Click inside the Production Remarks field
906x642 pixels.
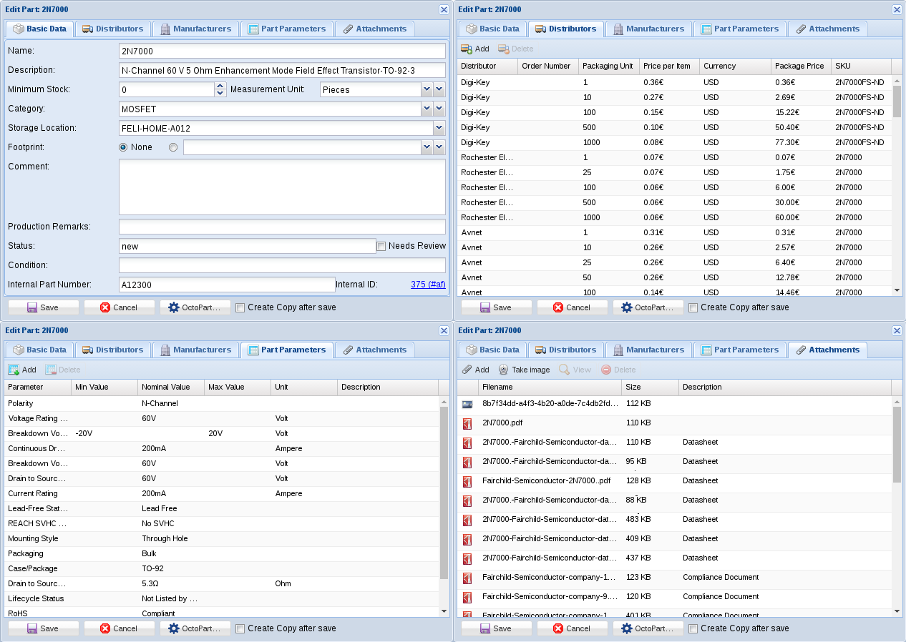pyautogui.click(x=281, y=227)
